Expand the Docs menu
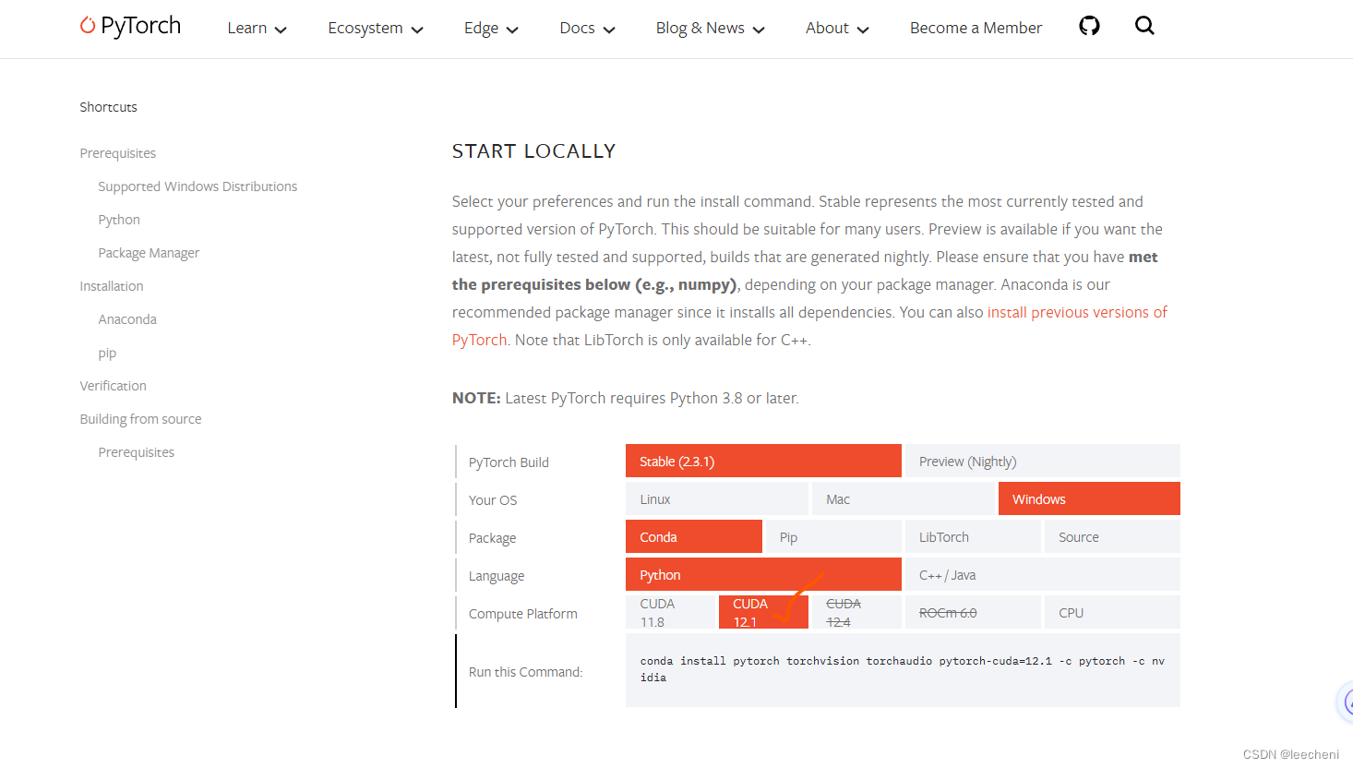 tap(587, 28)
